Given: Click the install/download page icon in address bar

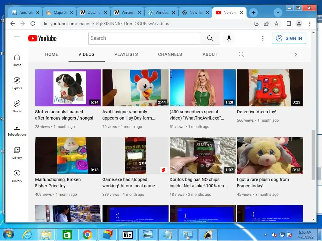Looking at the screenshot, I should [x=256, y=24].
